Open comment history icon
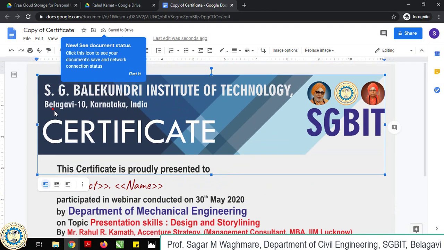 pyautogui.click(x=383, y=33)
